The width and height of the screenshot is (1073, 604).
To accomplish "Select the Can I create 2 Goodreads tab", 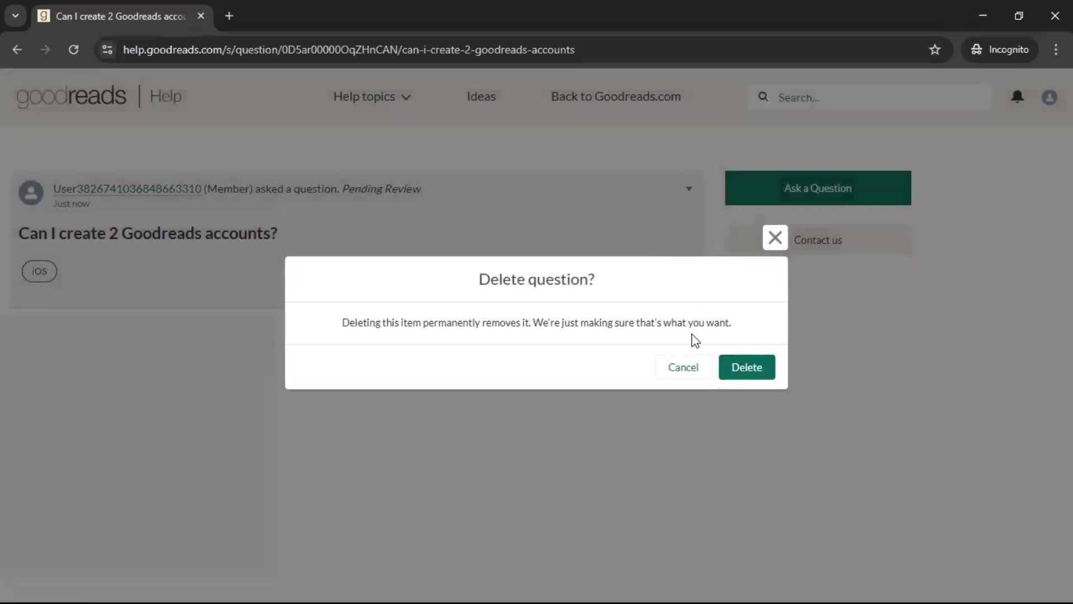I will [x=121, y=16].
